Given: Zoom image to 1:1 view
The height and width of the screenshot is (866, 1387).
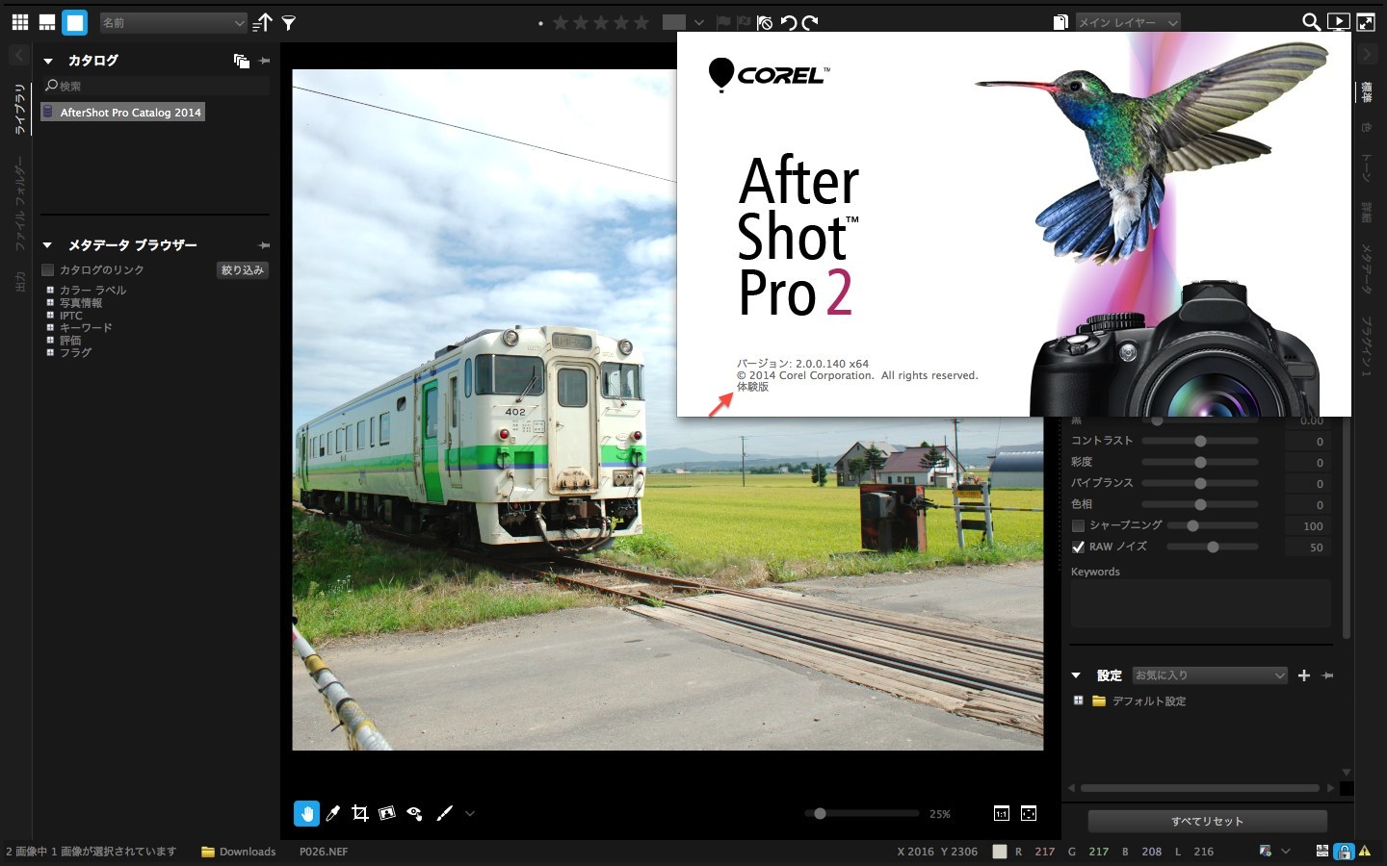Looking at the screenshot, I should click(1002, 813).
